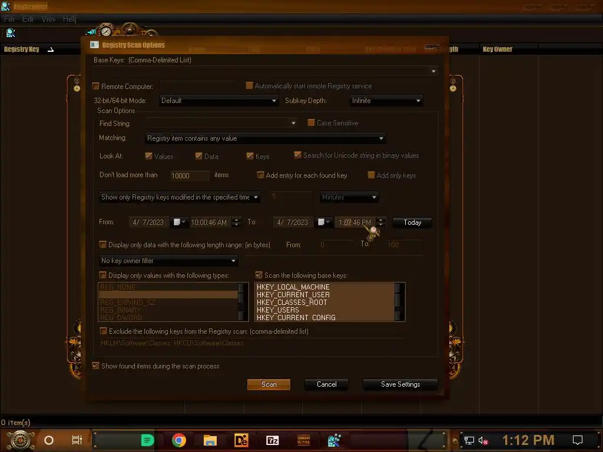
Task: Switch to RegScanner taskbar icon
Action: tap(334, 440)
